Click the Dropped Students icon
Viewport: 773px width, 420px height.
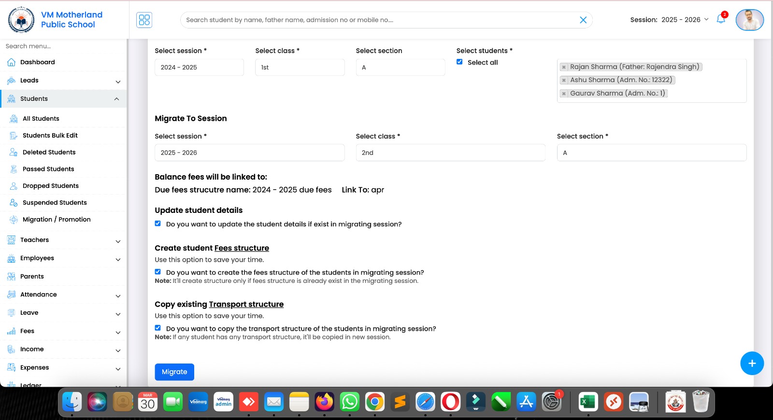(14, 186)
